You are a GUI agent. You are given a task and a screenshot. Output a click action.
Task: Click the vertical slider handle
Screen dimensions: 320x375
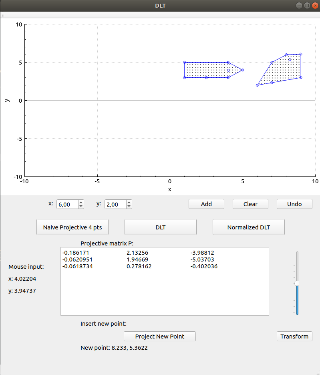pyautogui.click(x=297, y=284)
